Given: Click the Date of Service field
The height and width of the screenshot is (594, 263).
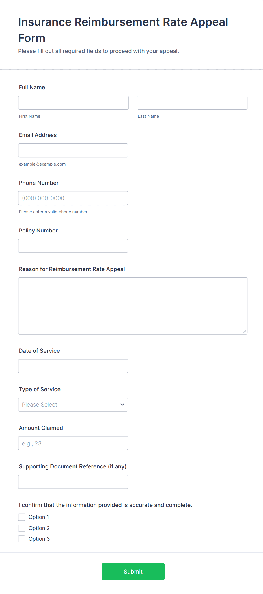Looking at the screenshot, I should 73,366.
